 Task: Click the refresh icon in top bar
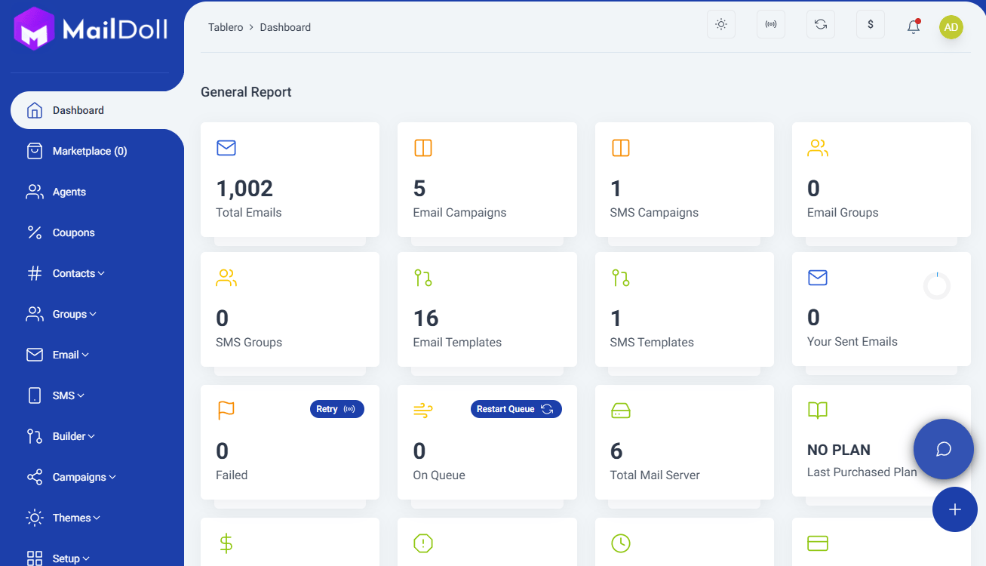click(x=821, y=24)
